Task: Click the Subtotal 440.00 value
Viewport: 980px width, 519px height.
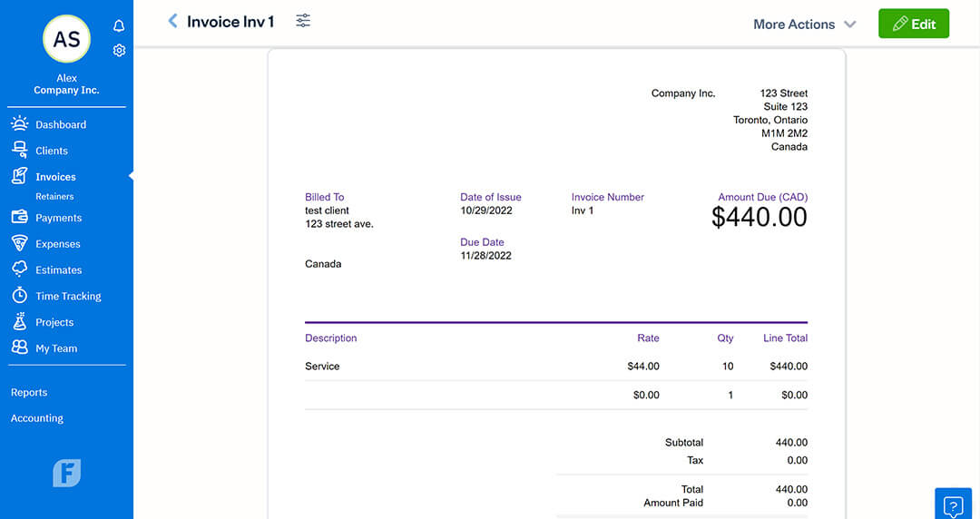Action: (x=791, y=443)
